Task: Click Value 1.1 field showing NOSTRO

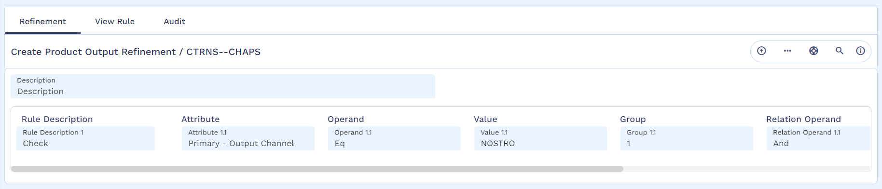Action: tap(540, 138)
